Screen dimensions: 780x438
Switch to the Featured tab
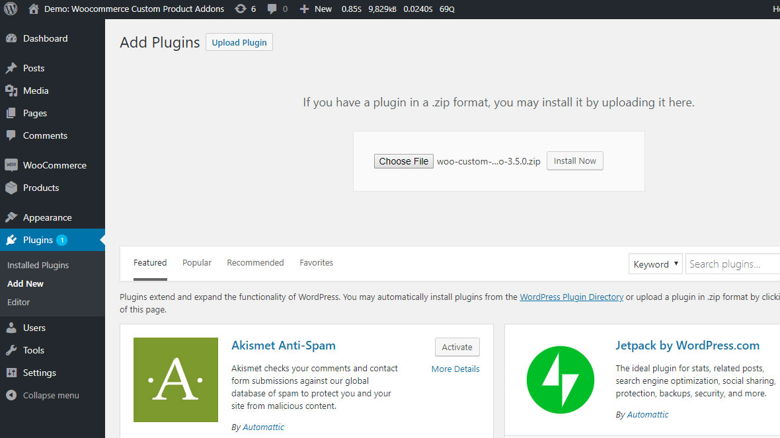[x=150, y=262]
